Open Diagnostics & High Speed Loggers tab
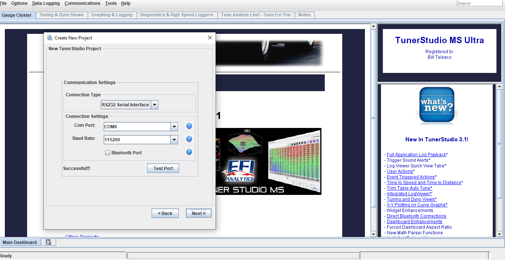Image resolution: width=505 pixels, height=260 pixels. (x=177, y=15)
